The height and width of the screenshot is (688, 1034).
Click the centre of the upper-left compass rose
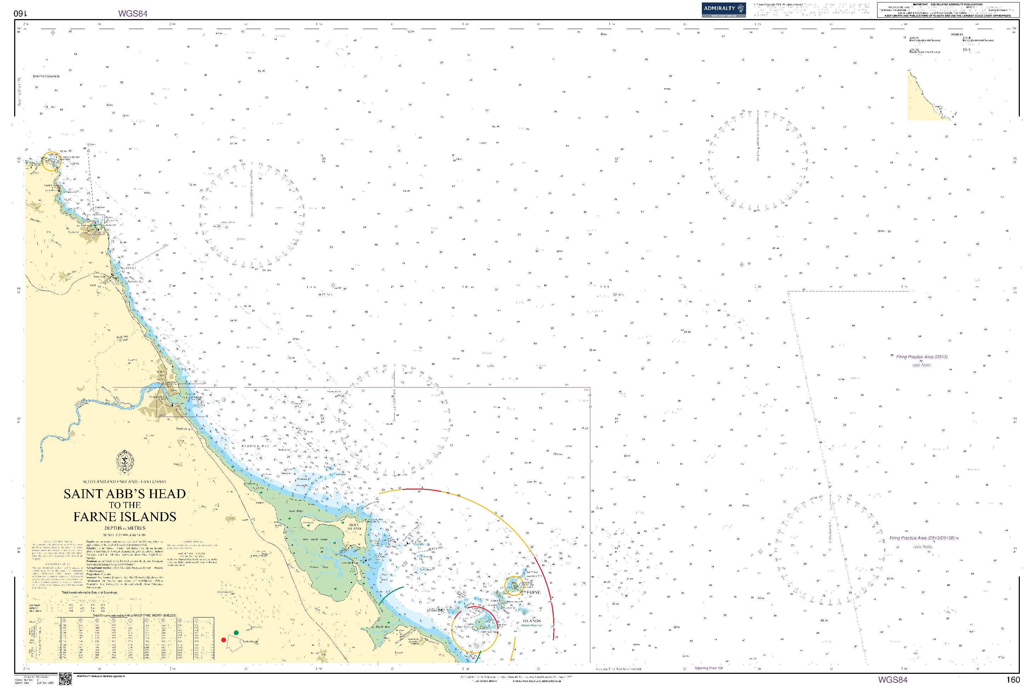coord(252,215)
